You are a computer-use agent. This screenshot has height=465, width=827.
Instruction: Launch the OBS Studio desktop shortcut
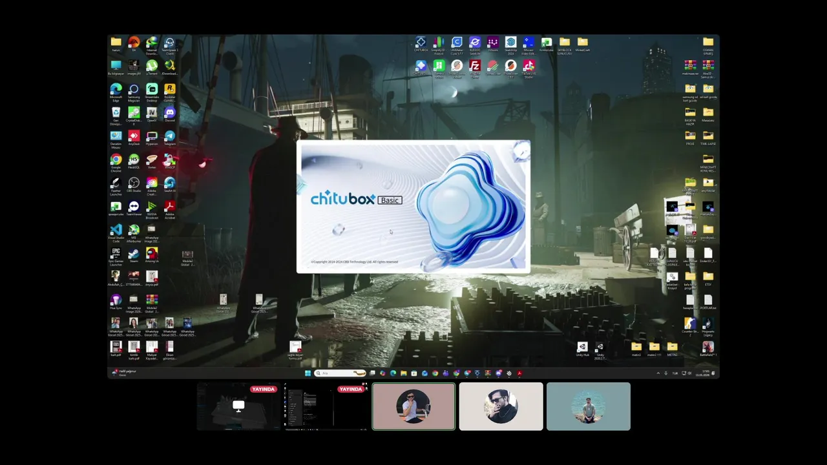pos(134,185)
